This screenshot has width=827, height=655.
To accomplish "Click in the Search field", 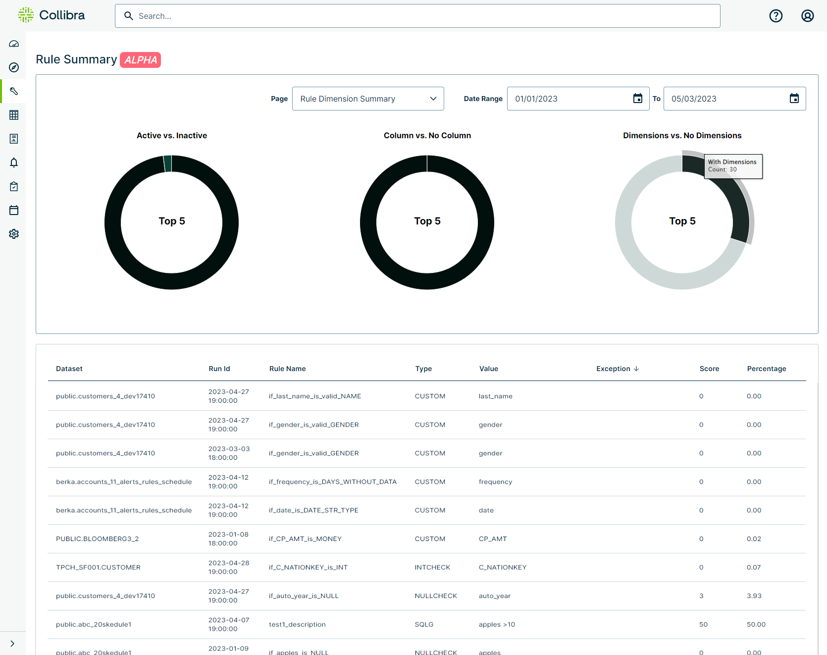I will point(417,16).
